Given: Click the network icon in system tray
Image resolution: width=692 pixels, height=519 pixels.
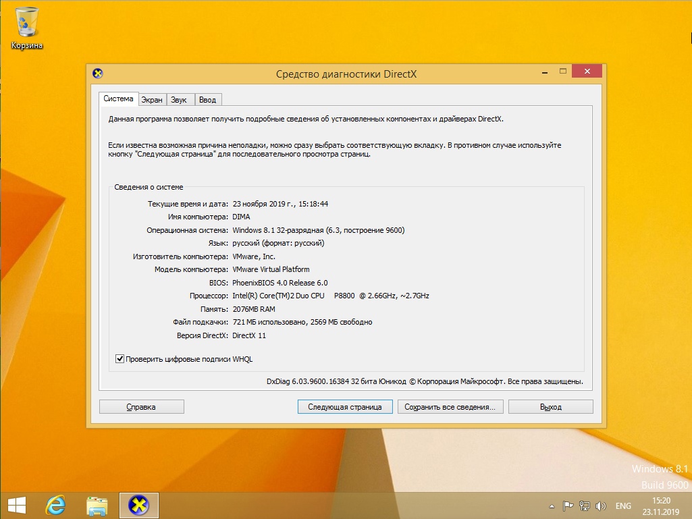Looking at the screenshot, I should tap(585, 506).
